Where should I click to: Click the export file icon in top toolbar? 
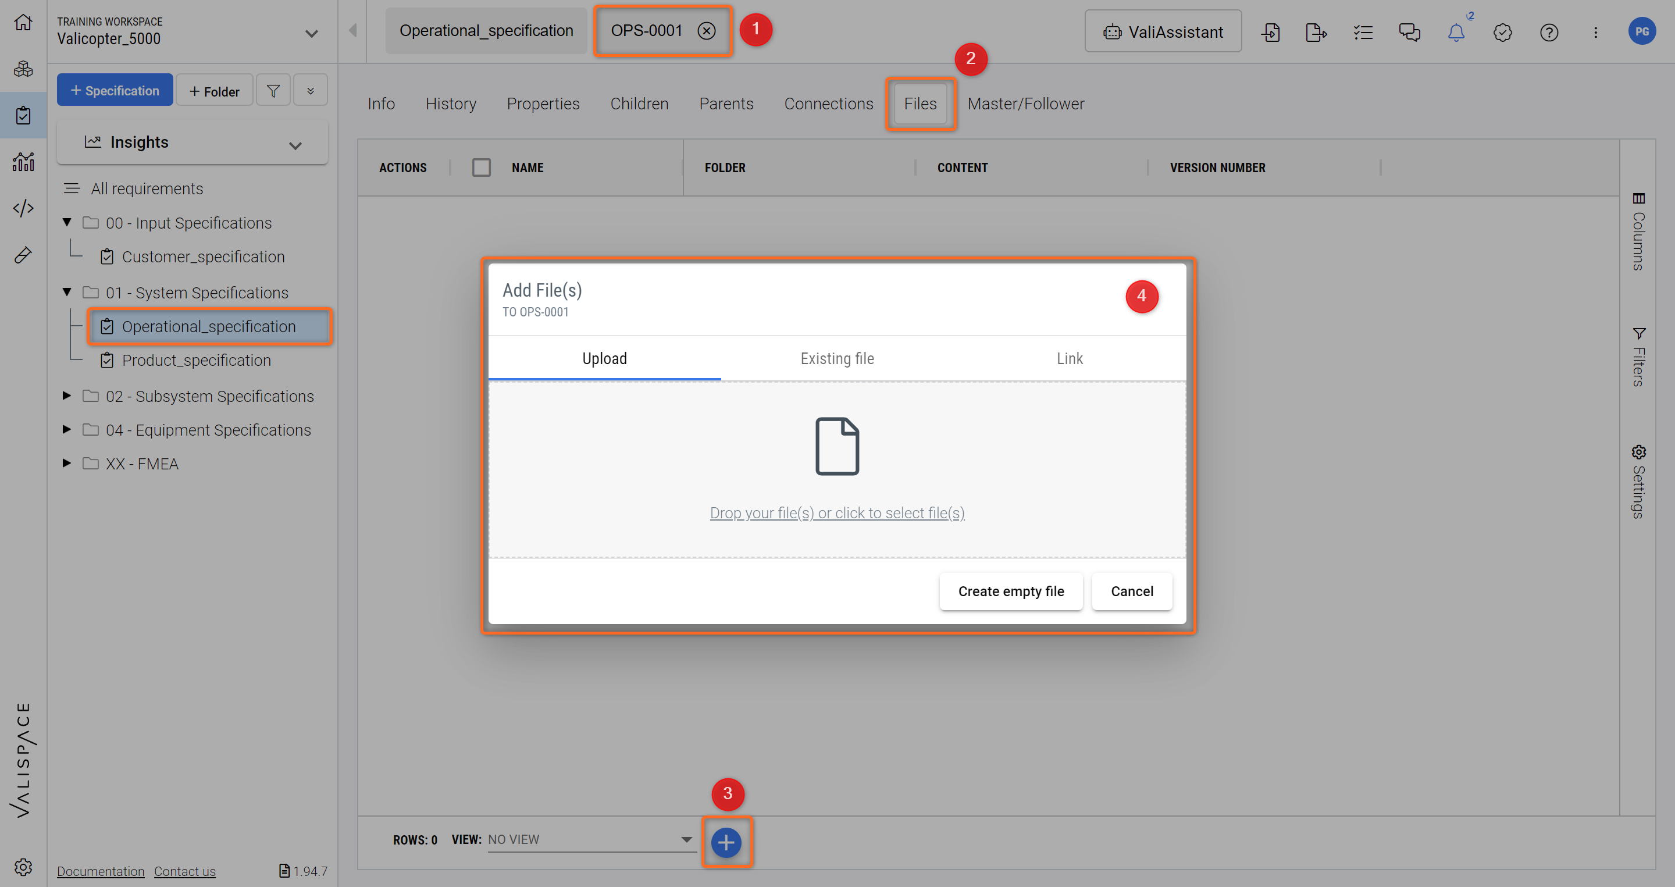(x=1316, y=32)
